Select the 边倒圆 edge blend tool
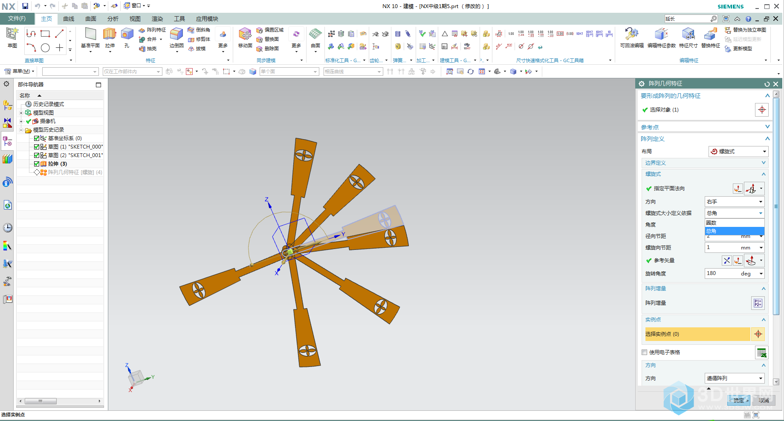 pos(176,37)
